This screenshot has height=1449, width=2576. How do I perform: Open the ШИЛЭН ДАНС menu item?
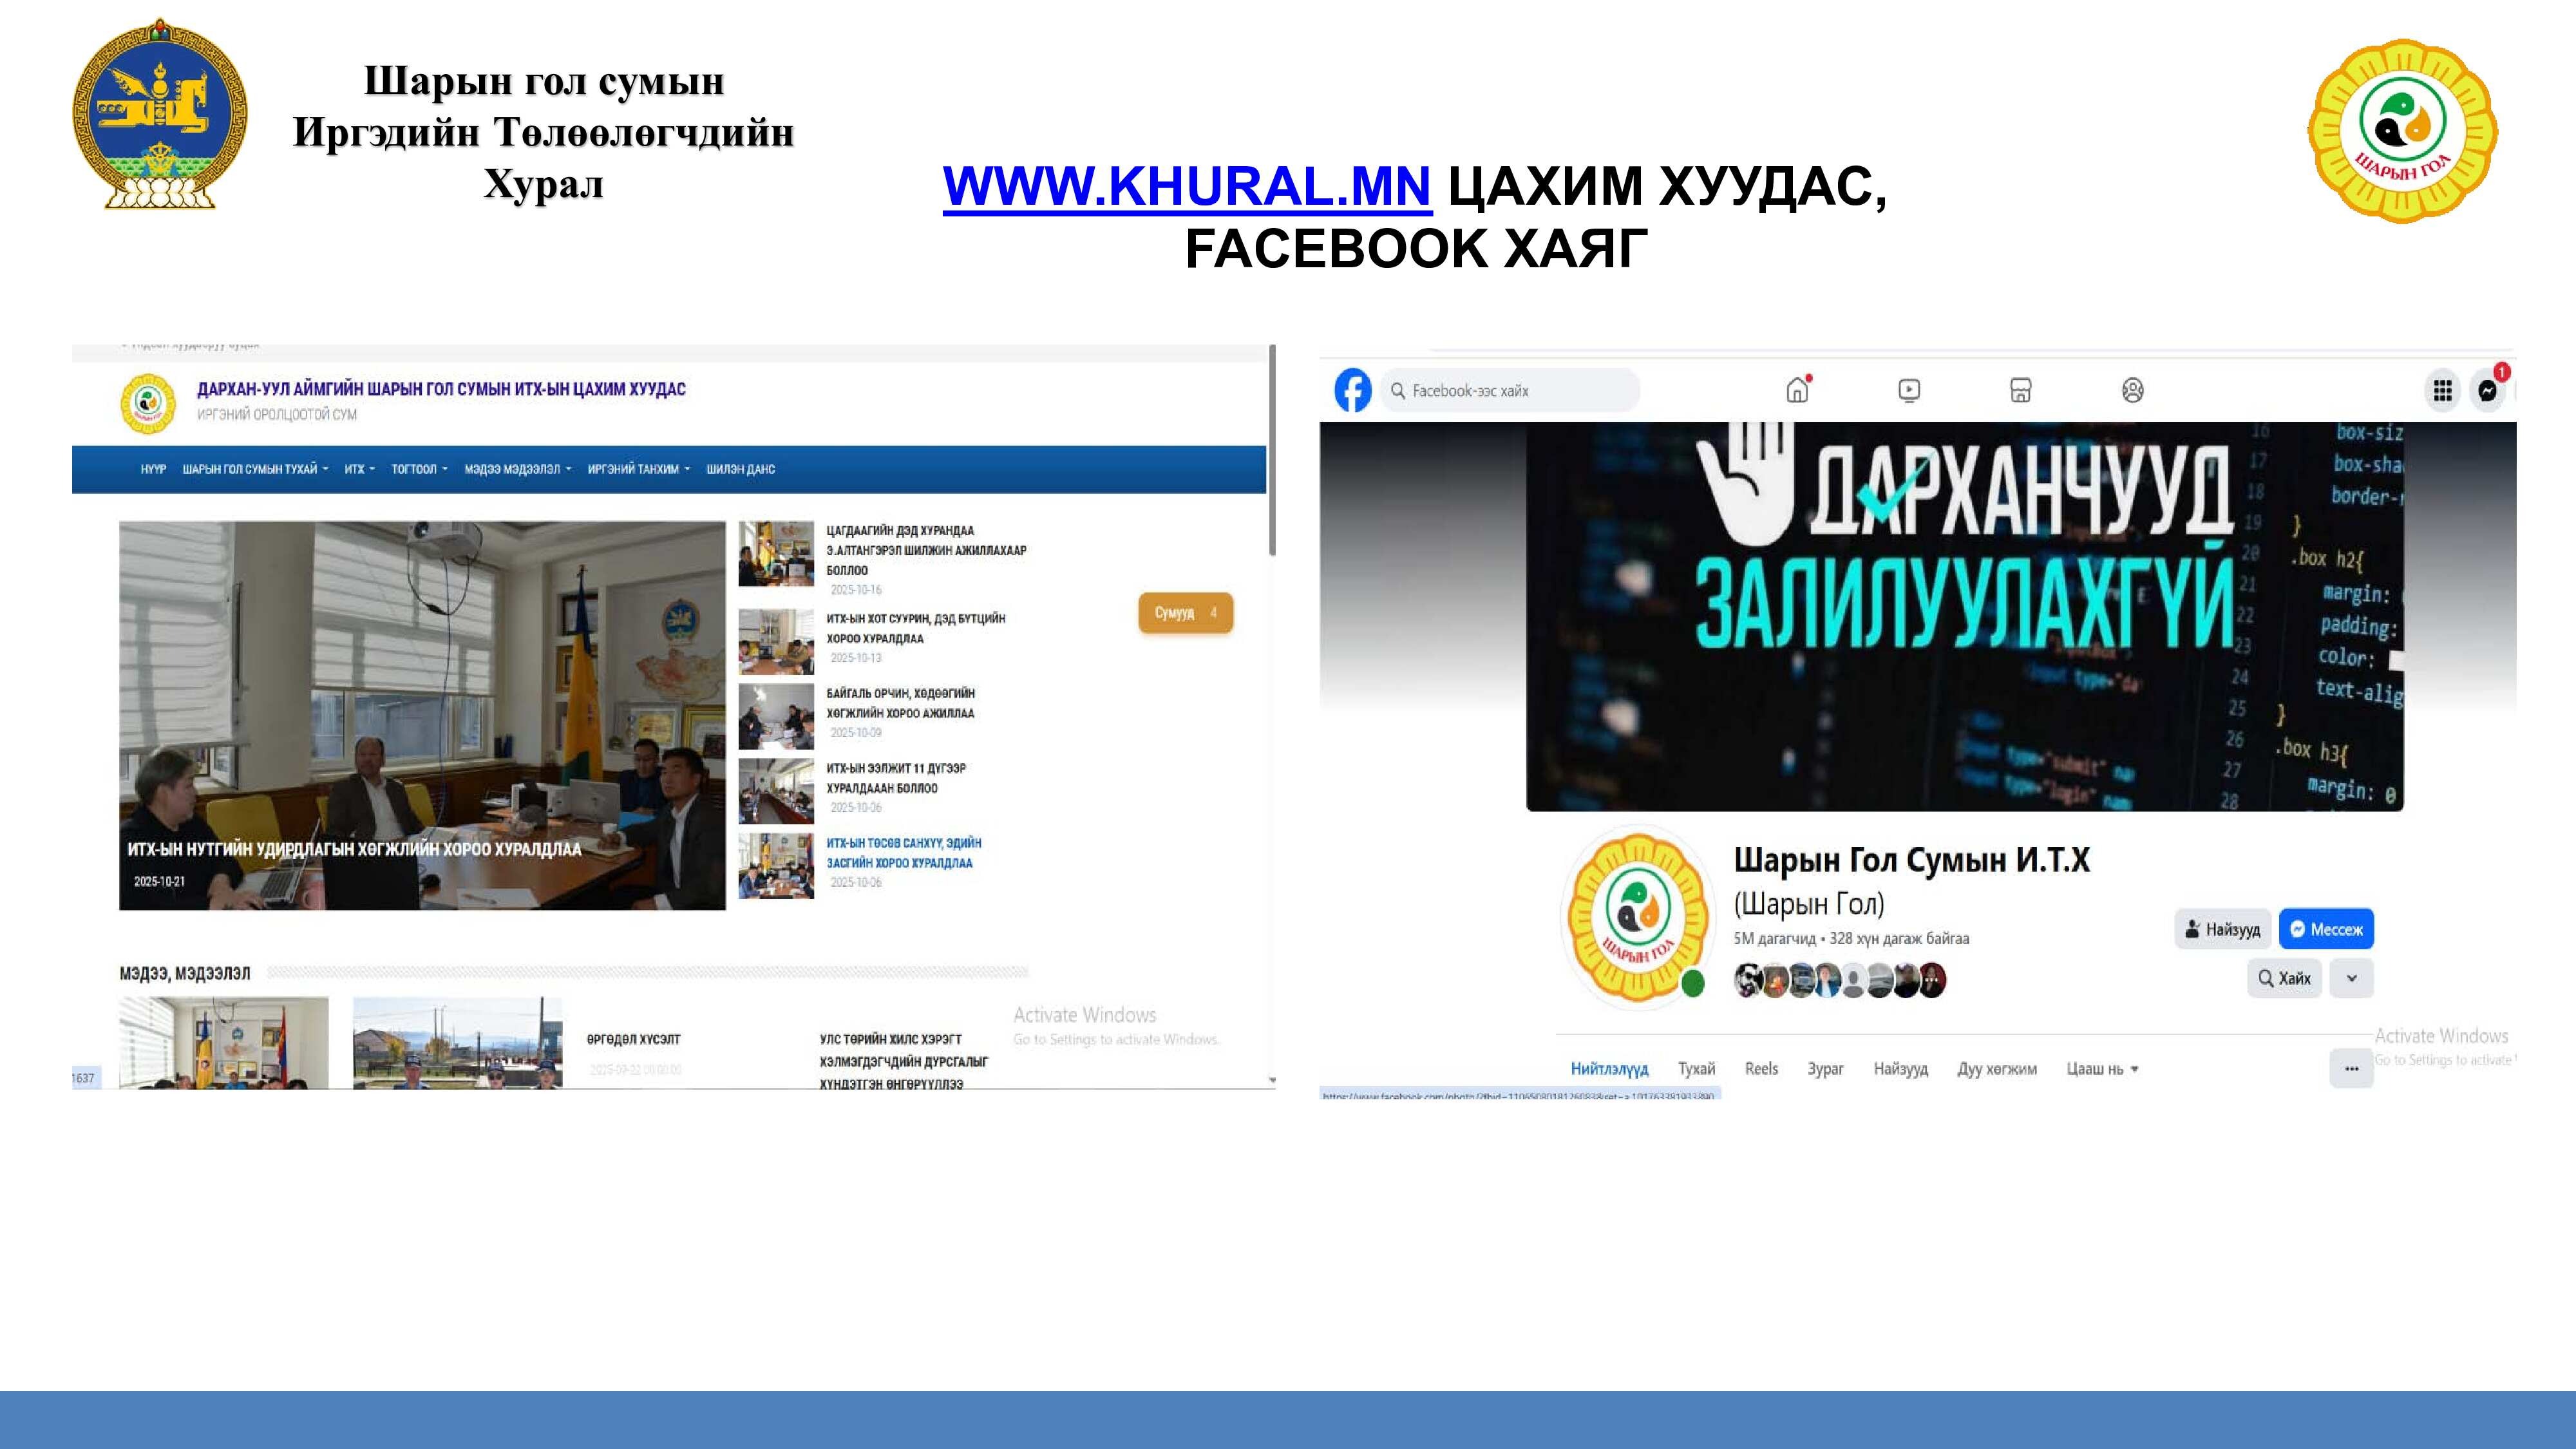coord(740,469)
